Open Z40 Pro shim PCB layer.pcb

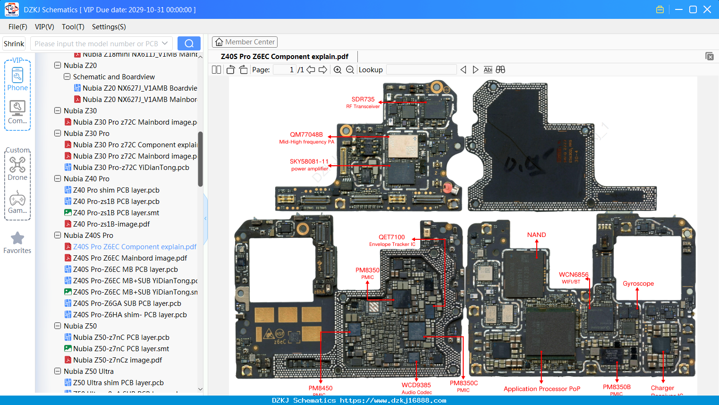[112, 190]
